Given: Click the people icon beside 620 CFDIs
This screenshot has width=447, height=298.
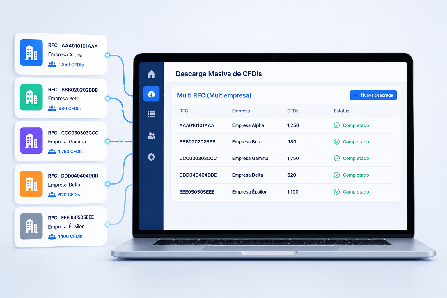Looking at the screenshot, I should click(52, 194).
